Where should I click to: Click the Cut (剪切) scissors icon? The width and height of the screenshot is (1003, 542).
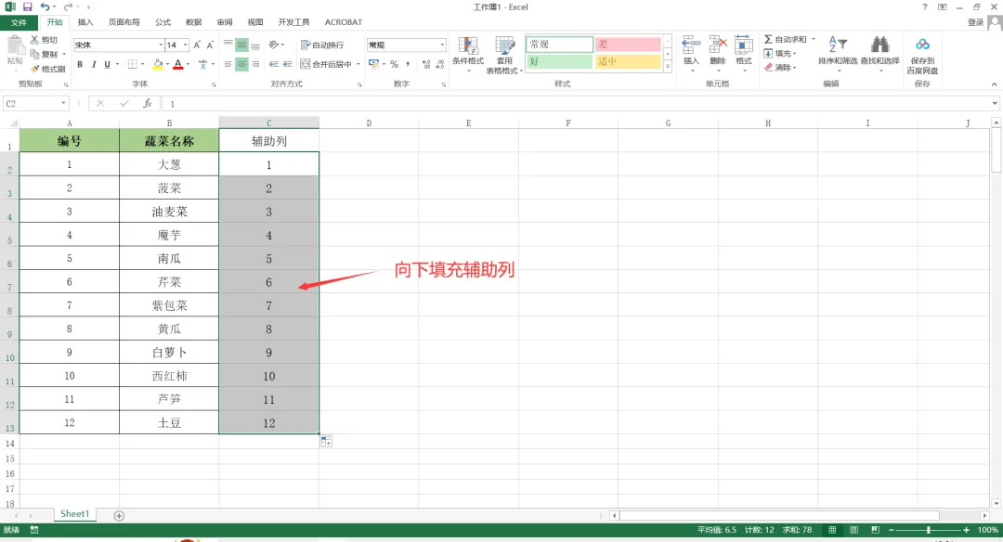point(34,40)
